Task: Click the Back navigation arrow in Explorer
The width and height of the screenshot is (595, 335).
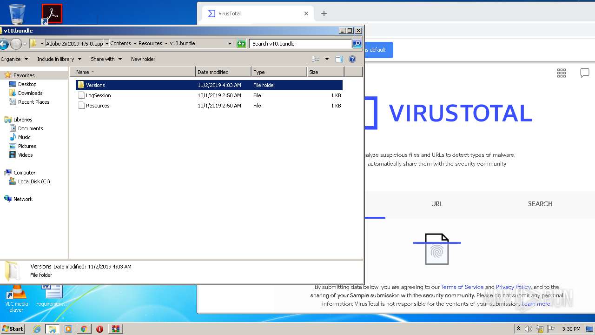Action: click(4, 44)
